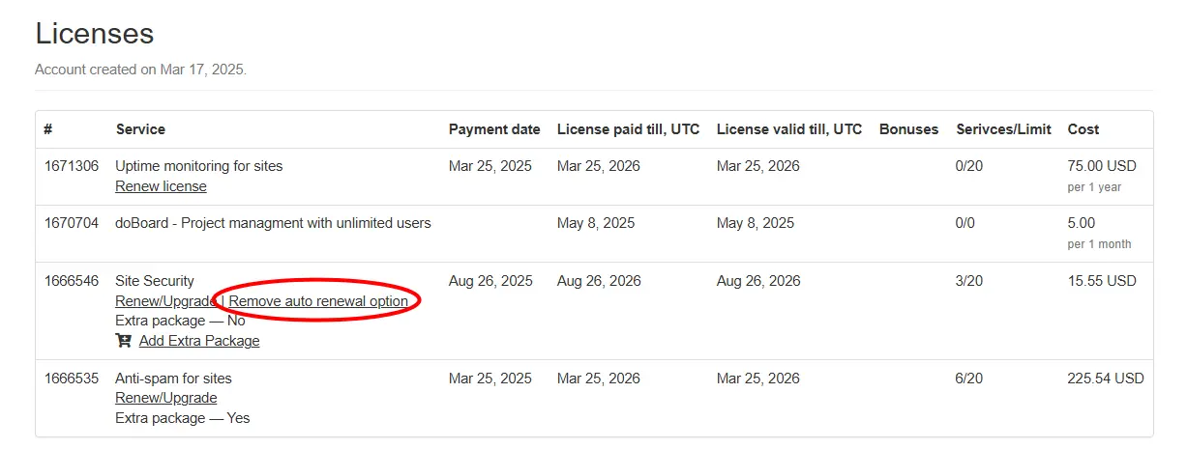Click the License valid till, UTC header
This screenshot has width=1187, height=449.
[x=789, y=129]
